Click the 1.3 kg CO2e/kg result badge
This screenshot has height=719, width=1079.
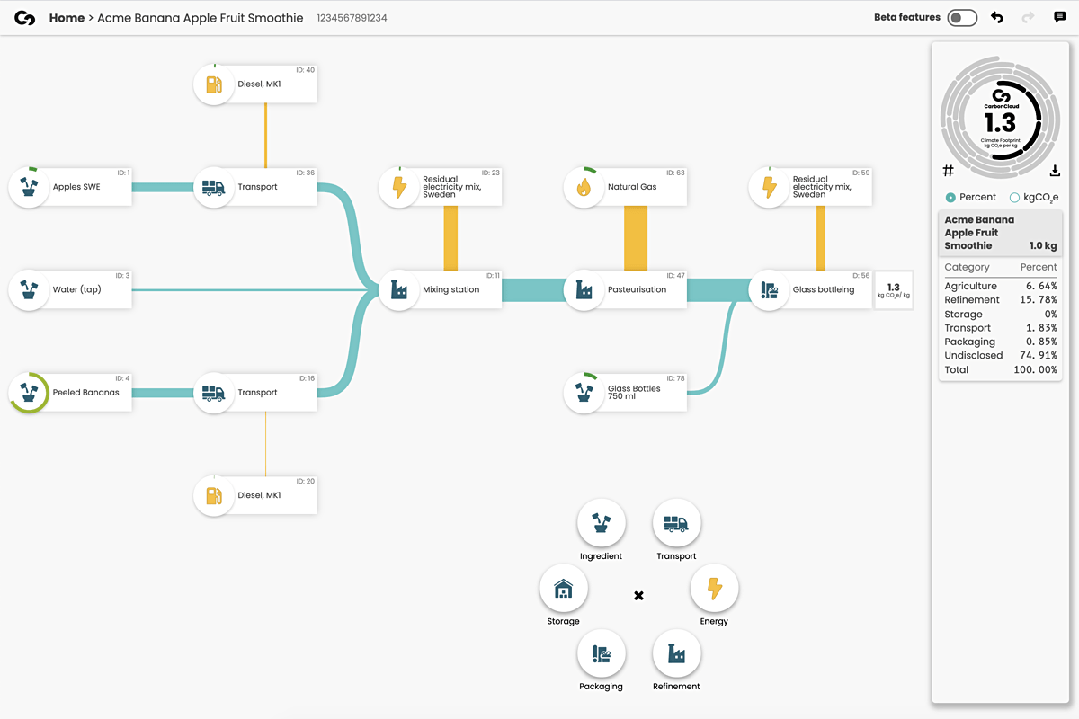(894, 290)
